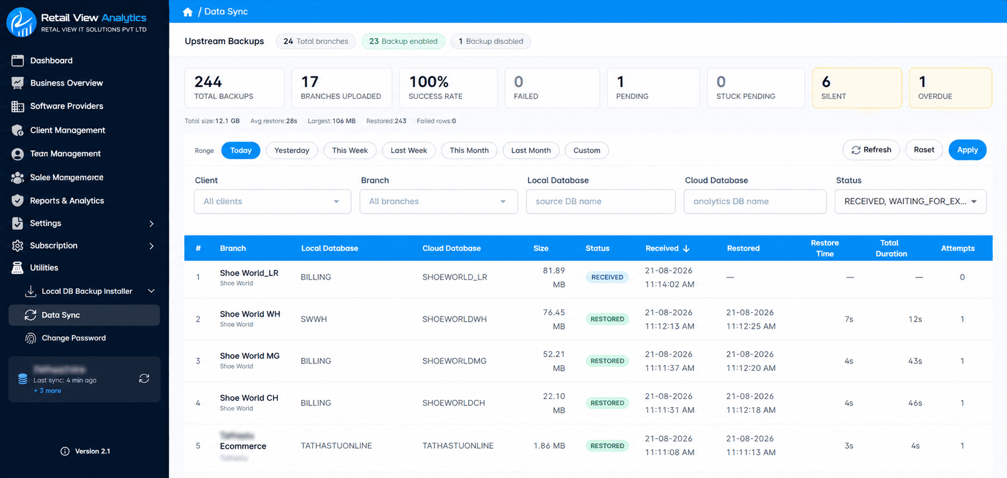
Task: Click the Apply button
Action: coord(967,150)
